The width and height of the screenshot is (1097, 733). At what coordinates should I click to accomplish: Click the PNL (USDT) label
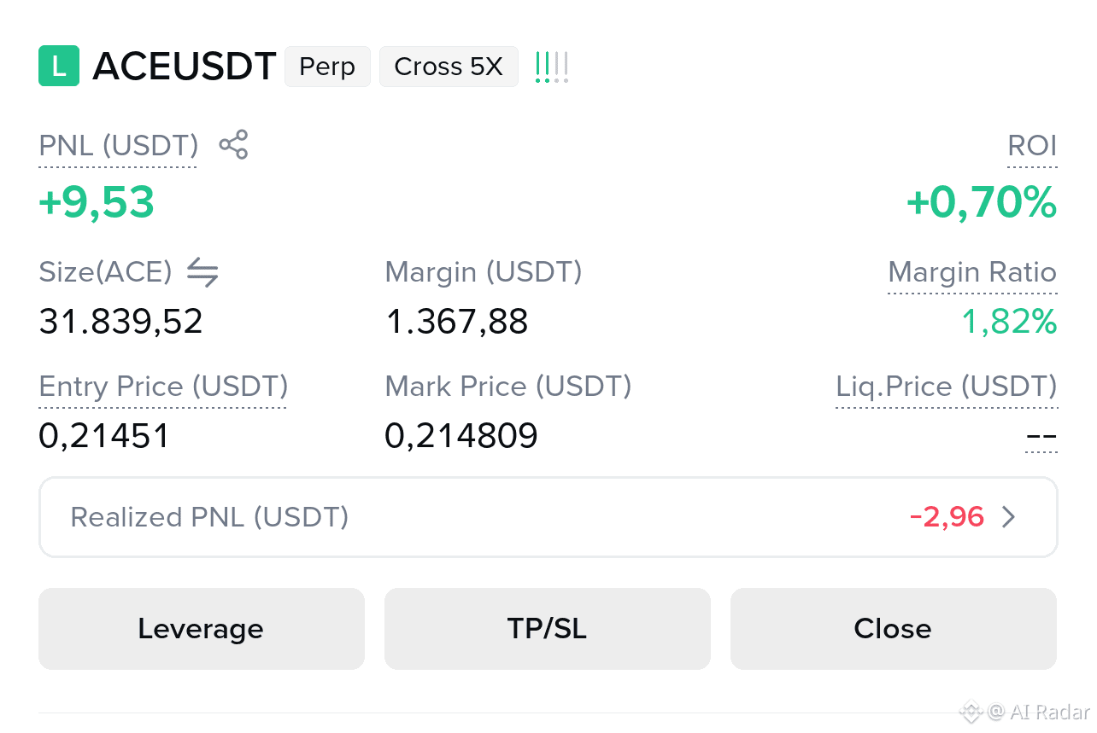[119, 146]
